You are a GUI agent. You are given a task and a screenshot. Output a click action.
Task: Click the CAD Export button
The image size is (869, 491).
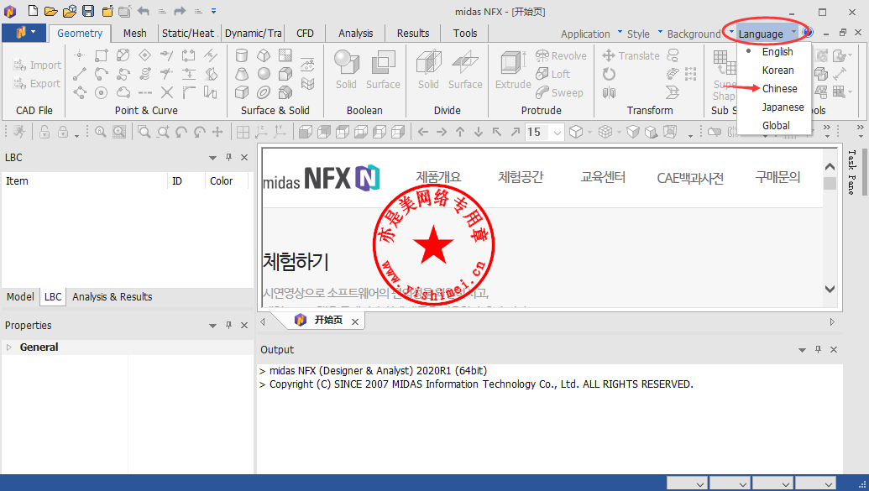pos(37,84)
